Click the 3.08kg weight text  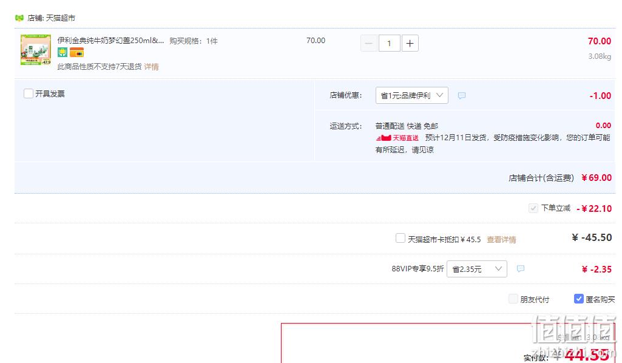click(600, 56)
